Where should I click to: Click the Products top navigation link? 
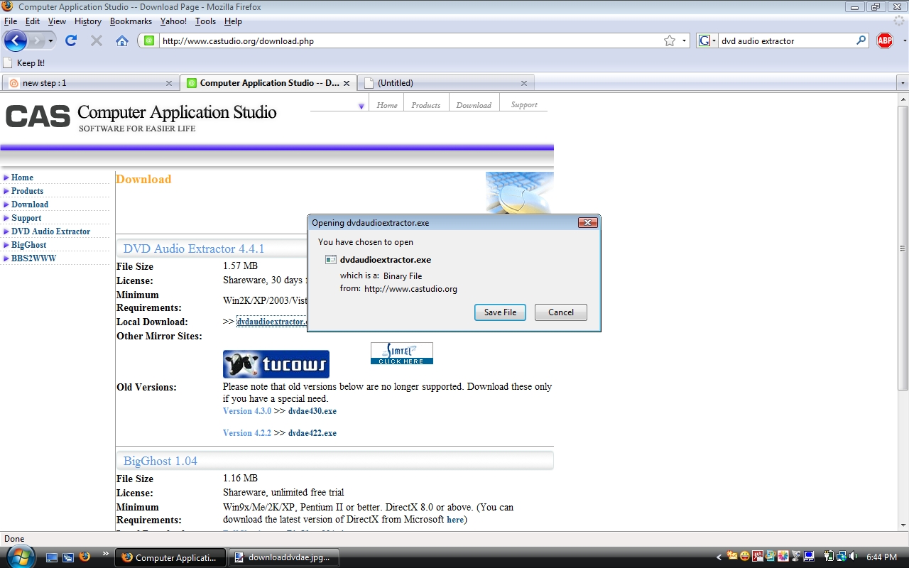426,105
